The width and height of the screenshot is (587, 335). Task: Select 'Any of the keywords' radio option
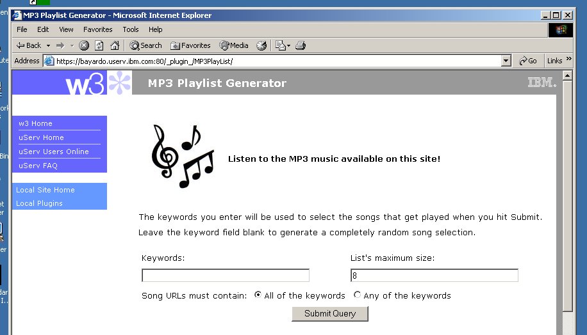[x=357, y=295]
